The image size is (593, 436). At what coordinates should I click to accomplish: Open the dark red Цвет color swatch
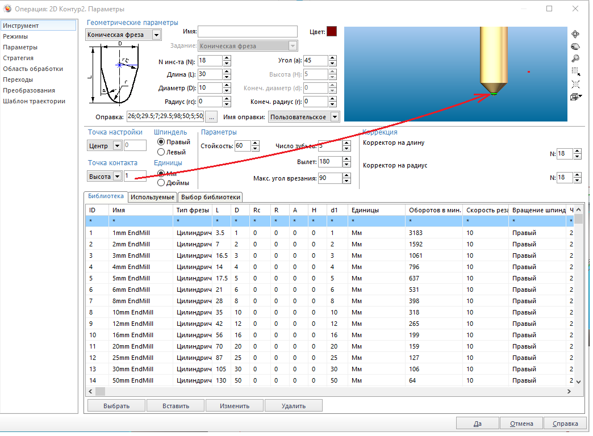tap(332, 31)
